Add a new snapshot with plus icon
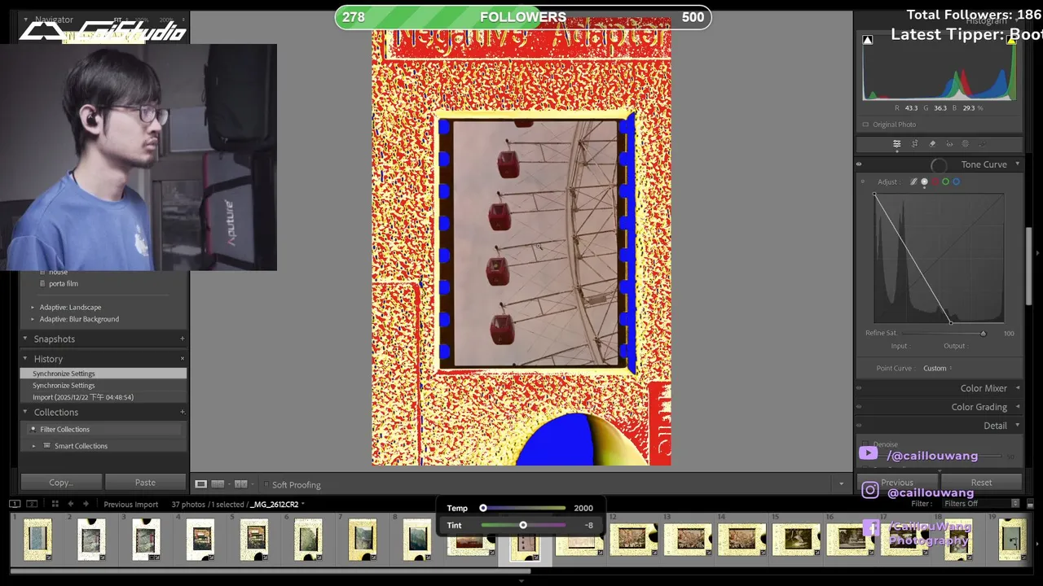 (x=182, y=339)
